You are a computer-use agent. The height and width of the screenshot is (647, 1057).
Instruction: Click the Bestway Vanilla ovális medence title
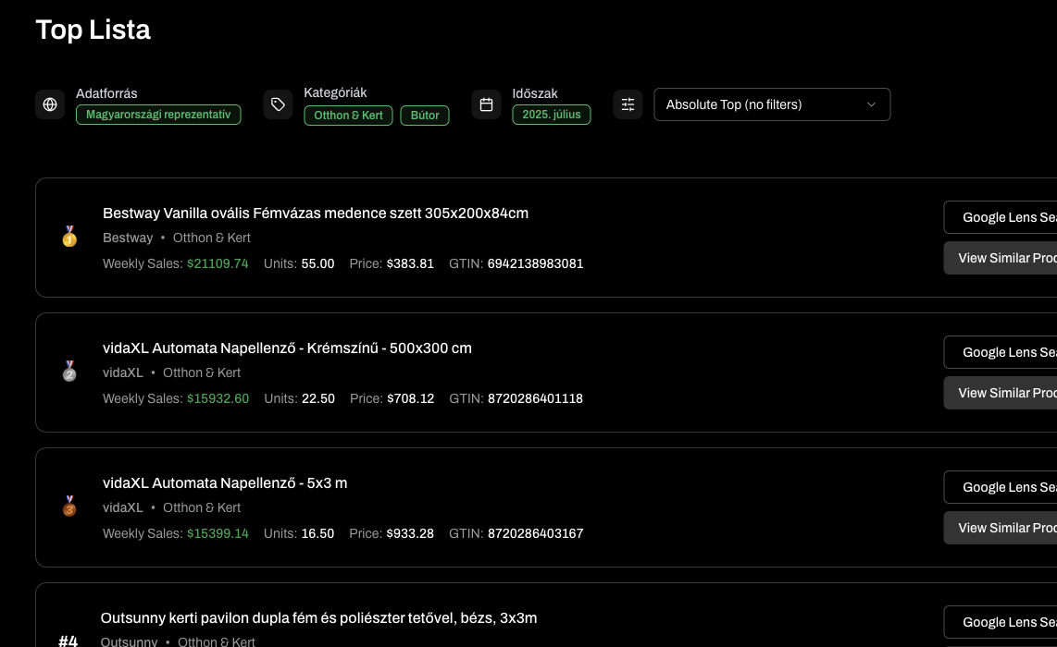[316, 214]
